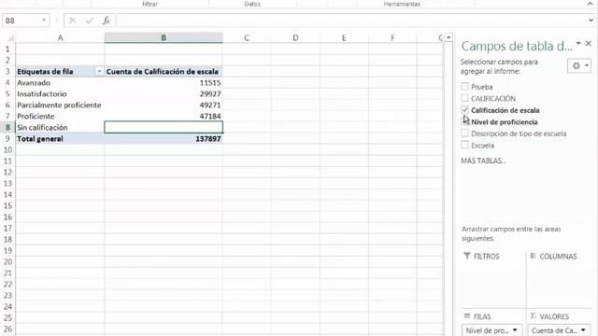Select row 8 header
Image resolution: width=598 pixels, height=336 pixels.
click(x=7, y=127)
